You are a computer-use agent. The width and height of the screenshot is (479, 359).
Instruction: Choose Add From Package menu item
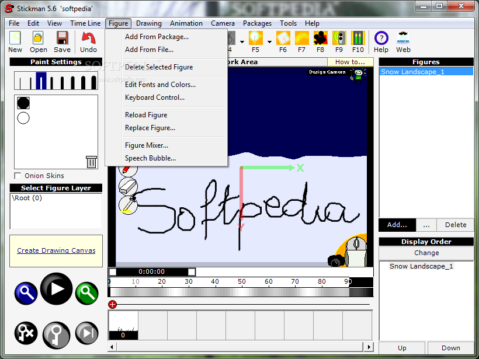point(166,37)
